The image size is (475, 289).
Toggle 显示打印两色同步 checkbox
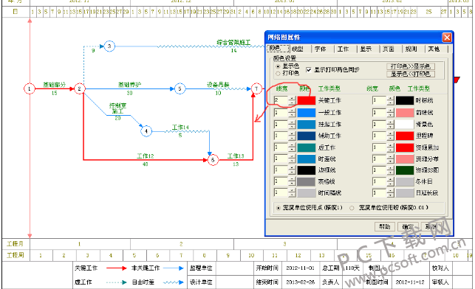coord(309,70)
